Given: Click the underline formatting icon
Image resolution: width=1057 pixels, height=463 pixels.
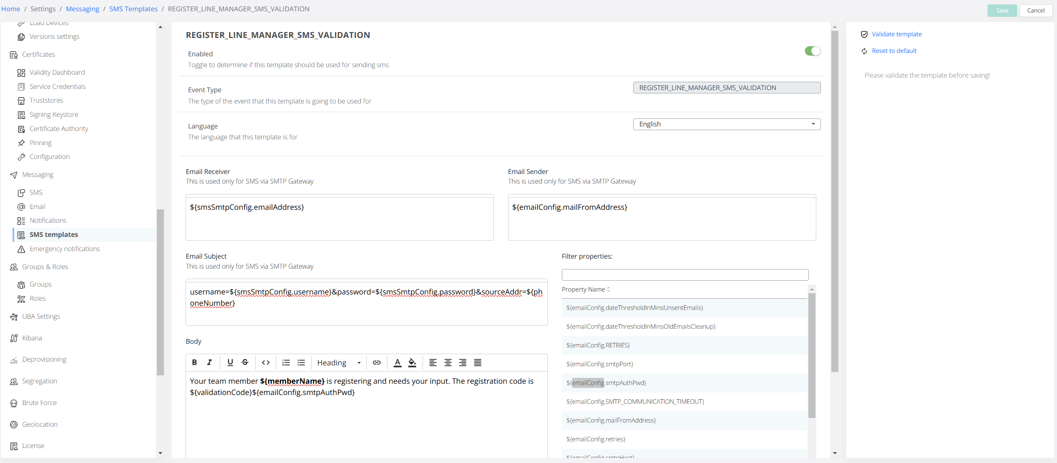Looking at the screenshot, I should (x=230, y=362).
